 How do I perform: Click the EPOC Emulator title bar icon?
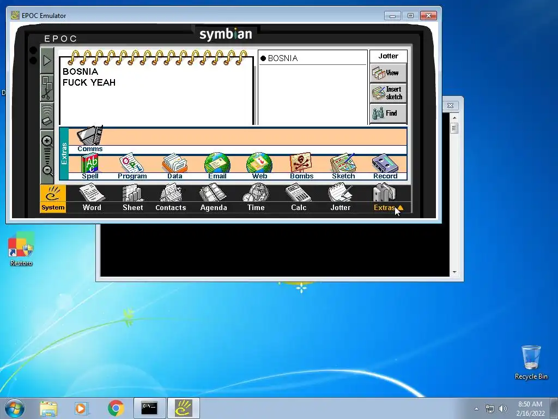(15, 15)
